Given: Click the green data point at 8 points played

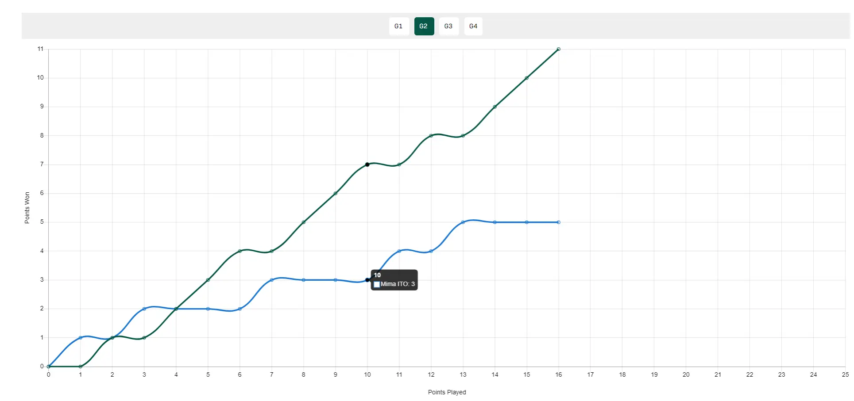Looking at the screenshot, I should (x=303, y=222).
